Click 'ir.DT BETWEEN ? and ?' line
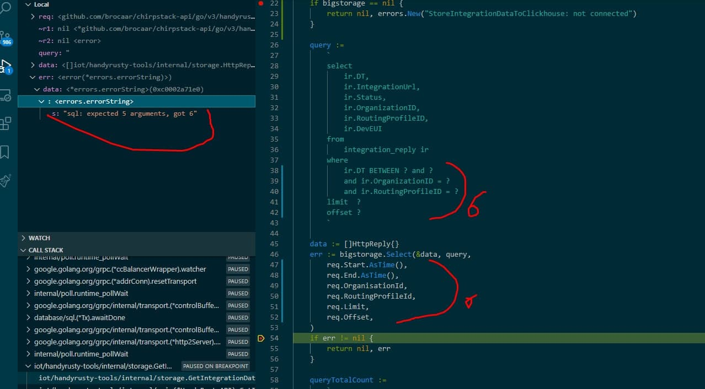This screenshot has height=389, width=705. pos(388,171)
